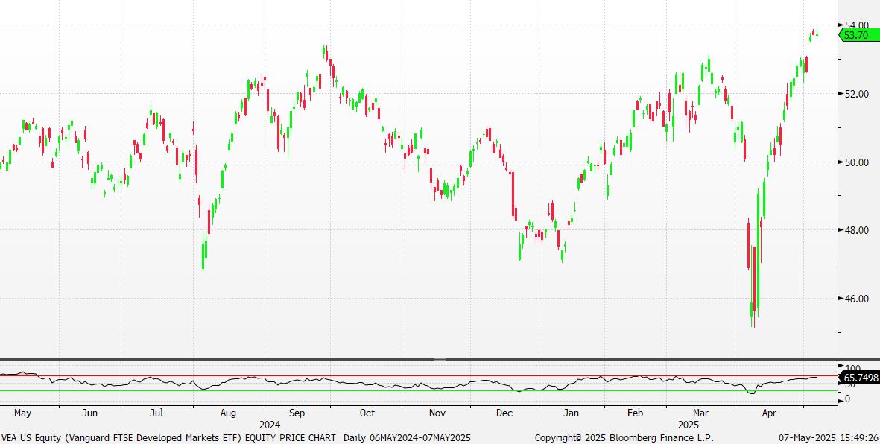Click the Apr label on the date axis
Viewport: 880px width, 444px height.
click(769, 413)
